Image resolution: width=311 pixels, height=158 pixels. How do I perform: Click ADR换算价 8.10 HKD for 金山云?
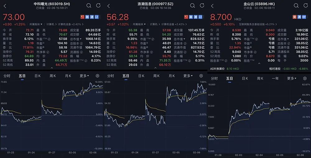(225, 69)
